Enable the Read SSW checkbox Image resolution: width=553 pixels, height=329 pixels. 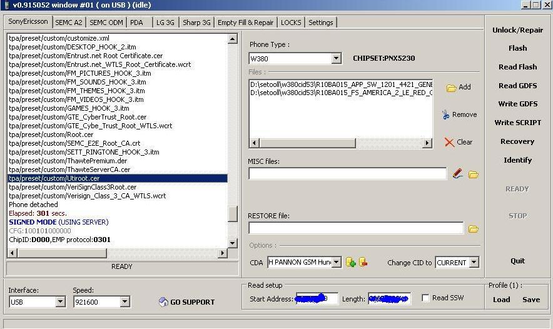(x=425, y=298)
